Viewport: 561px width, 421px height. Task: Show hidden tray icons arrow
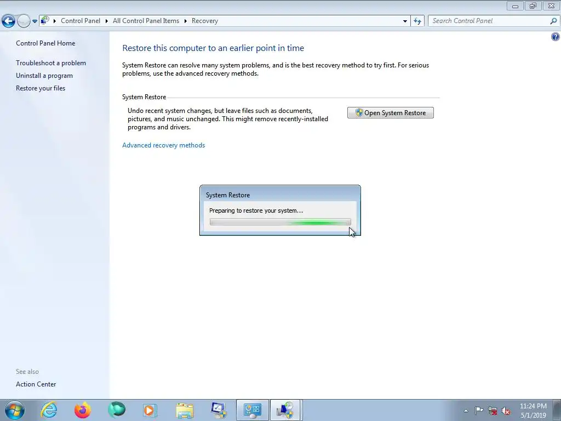(466, 411)
